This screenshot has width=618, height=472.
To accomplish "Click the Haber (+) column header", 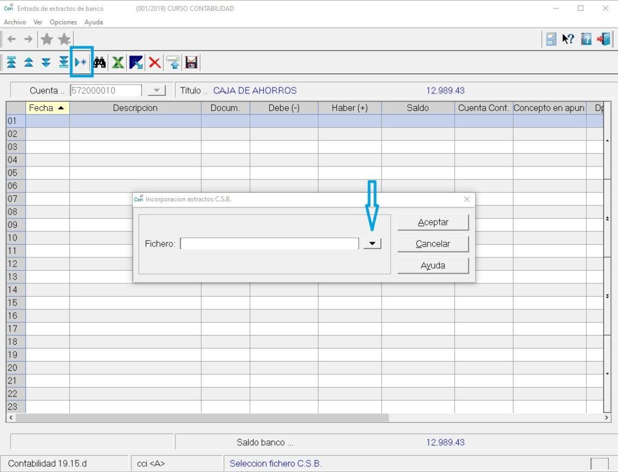I will [x=349, y=108].
